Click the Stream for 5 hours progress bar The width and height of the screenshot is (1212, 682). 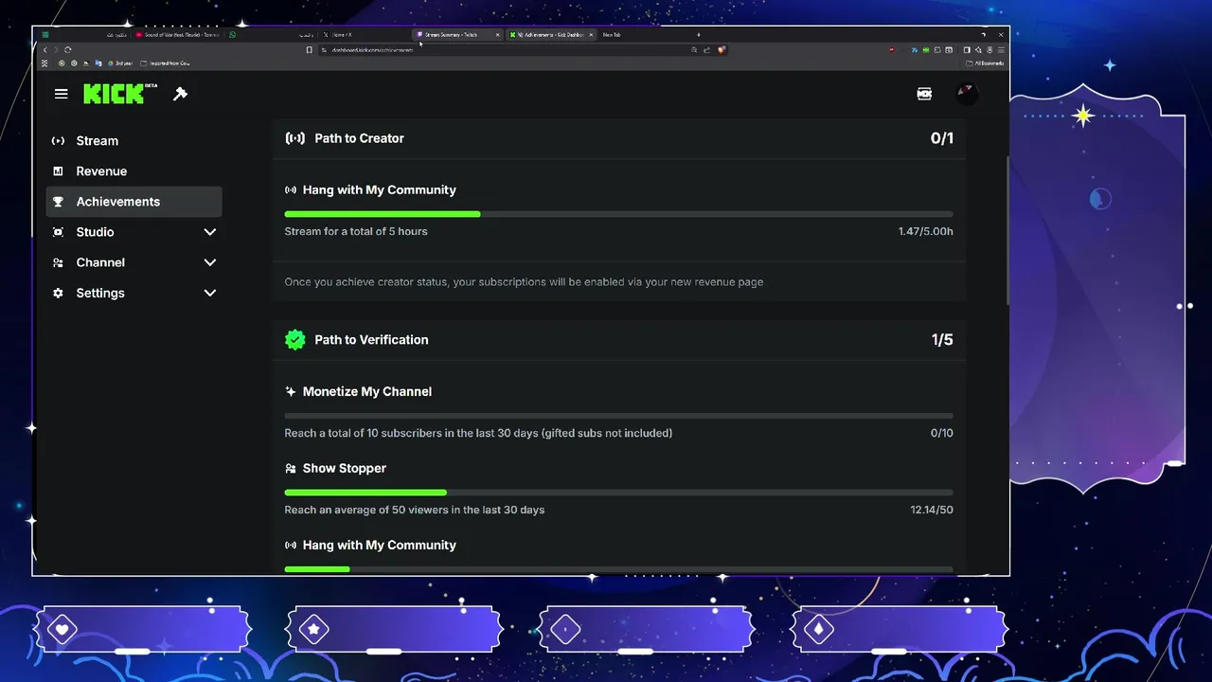tap(618, 214)
